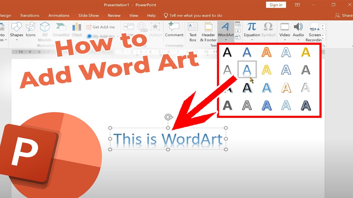353x198 pixels.
Task: Click the WordArt rotation handle
Action: pyautogui.click(x=168, y=117)
